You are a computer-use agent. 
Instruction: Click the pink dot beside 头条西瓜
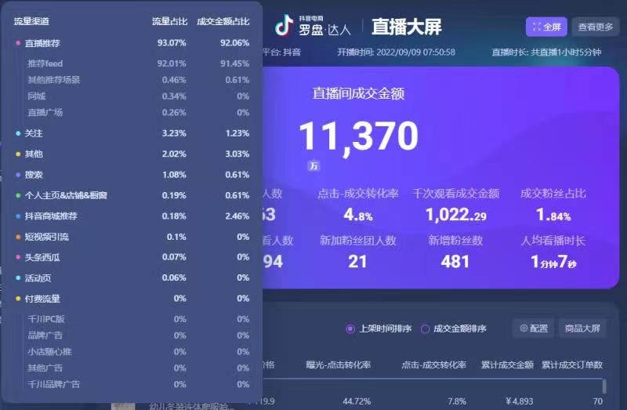pos(18,257)
